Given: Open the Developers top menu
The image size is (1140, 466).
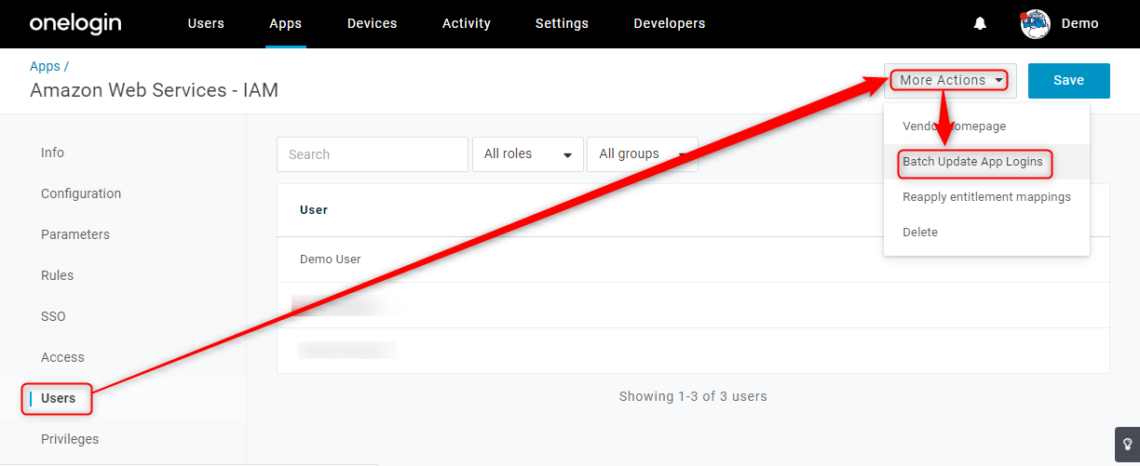Looking at the screenshot, I should tap(670, 24).
